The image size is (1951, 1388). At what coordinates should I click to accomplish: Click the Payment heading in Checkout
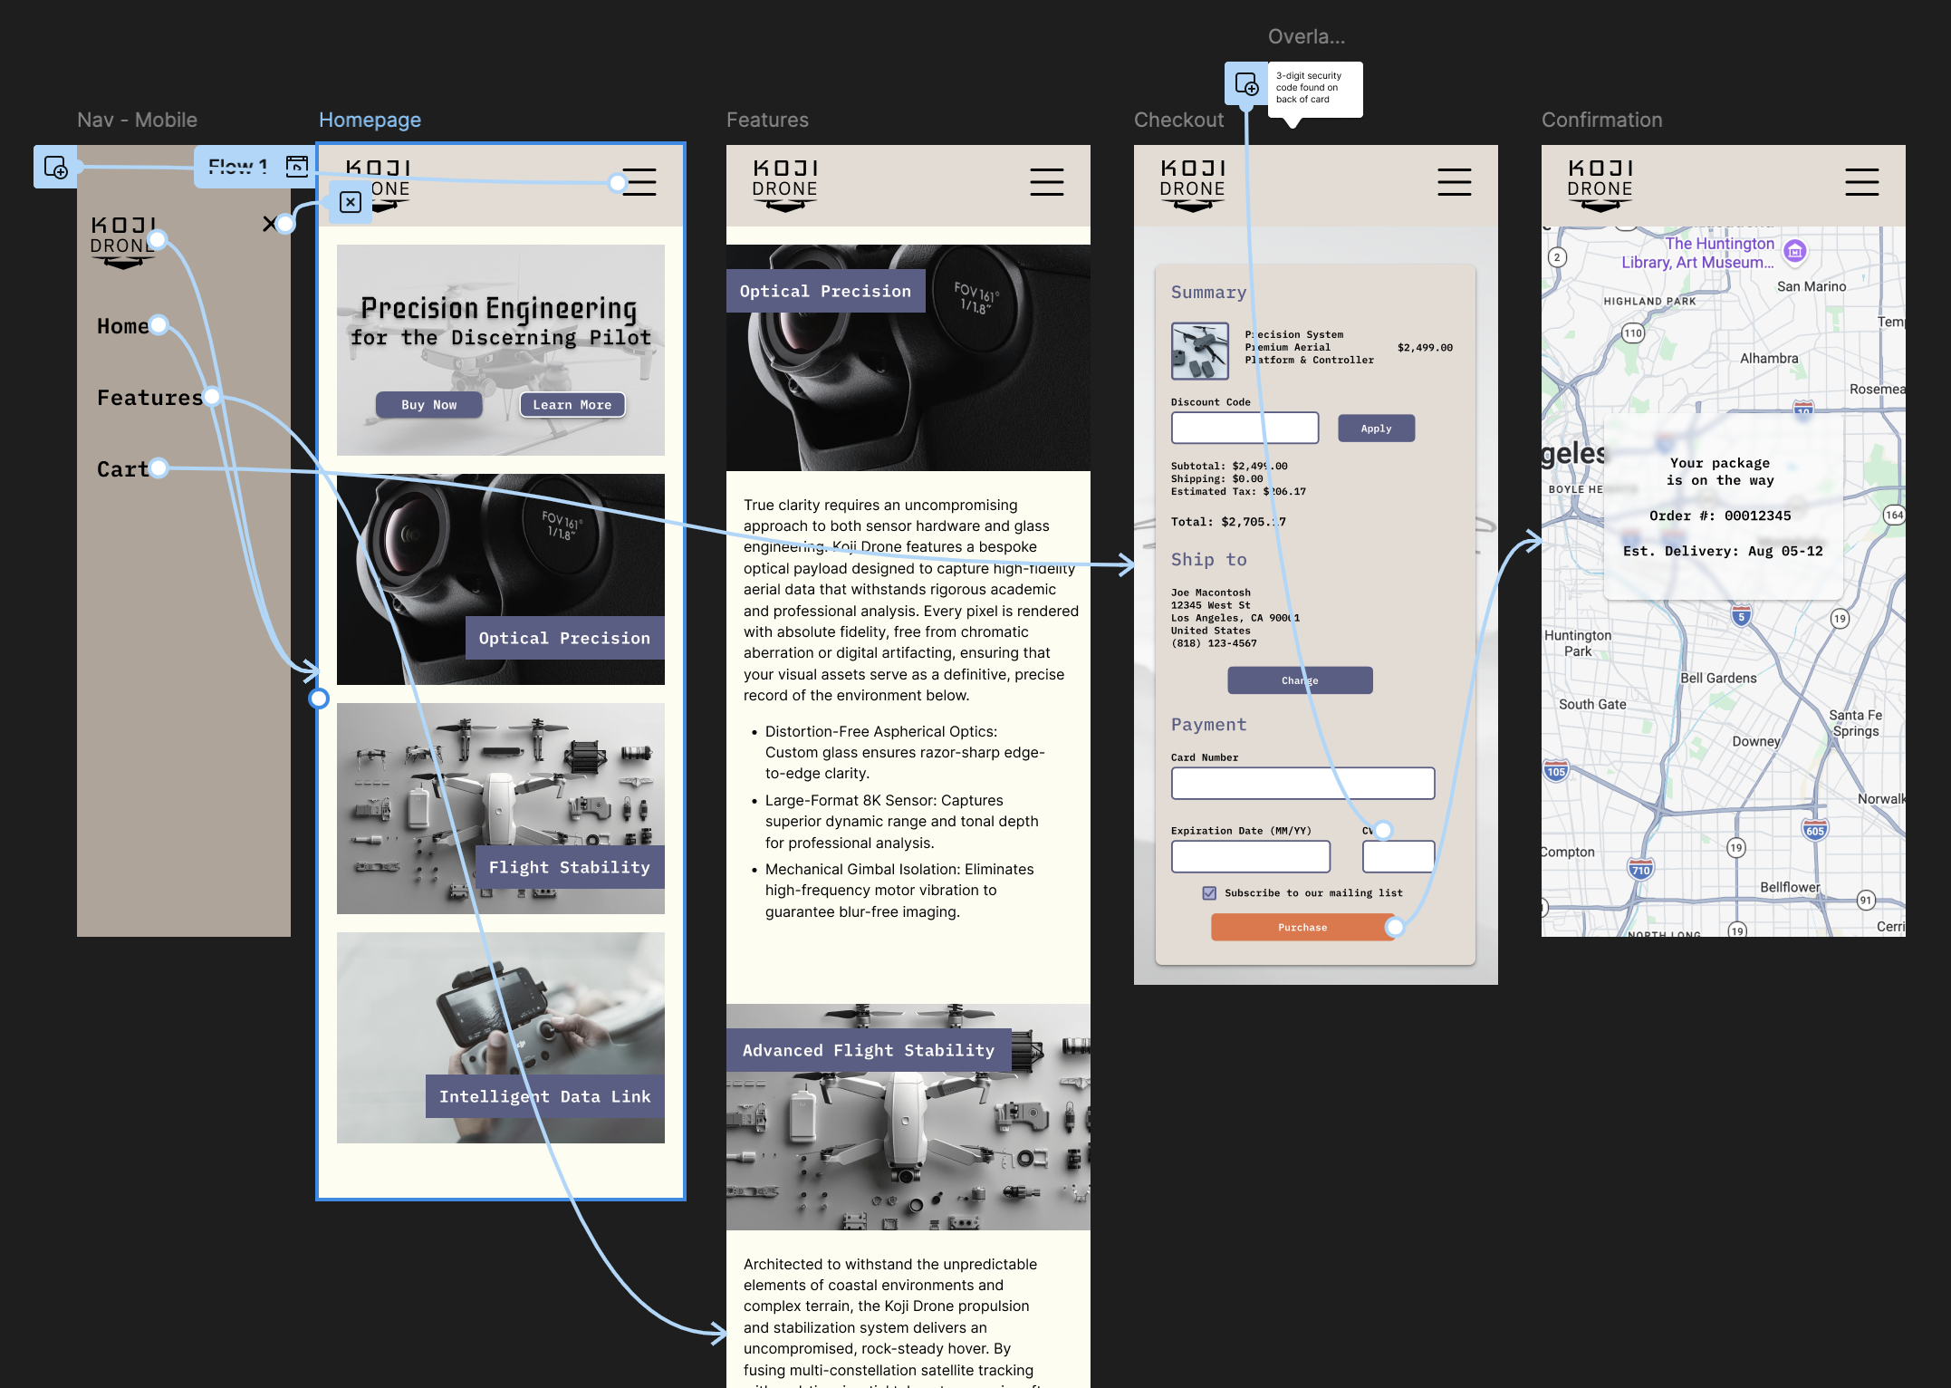point(1208,724)
